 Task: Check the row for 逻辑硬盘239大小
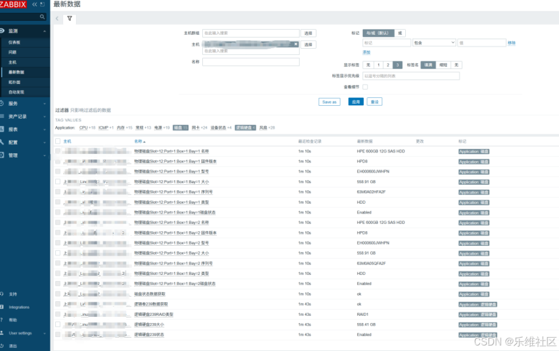tap(58, 324)
